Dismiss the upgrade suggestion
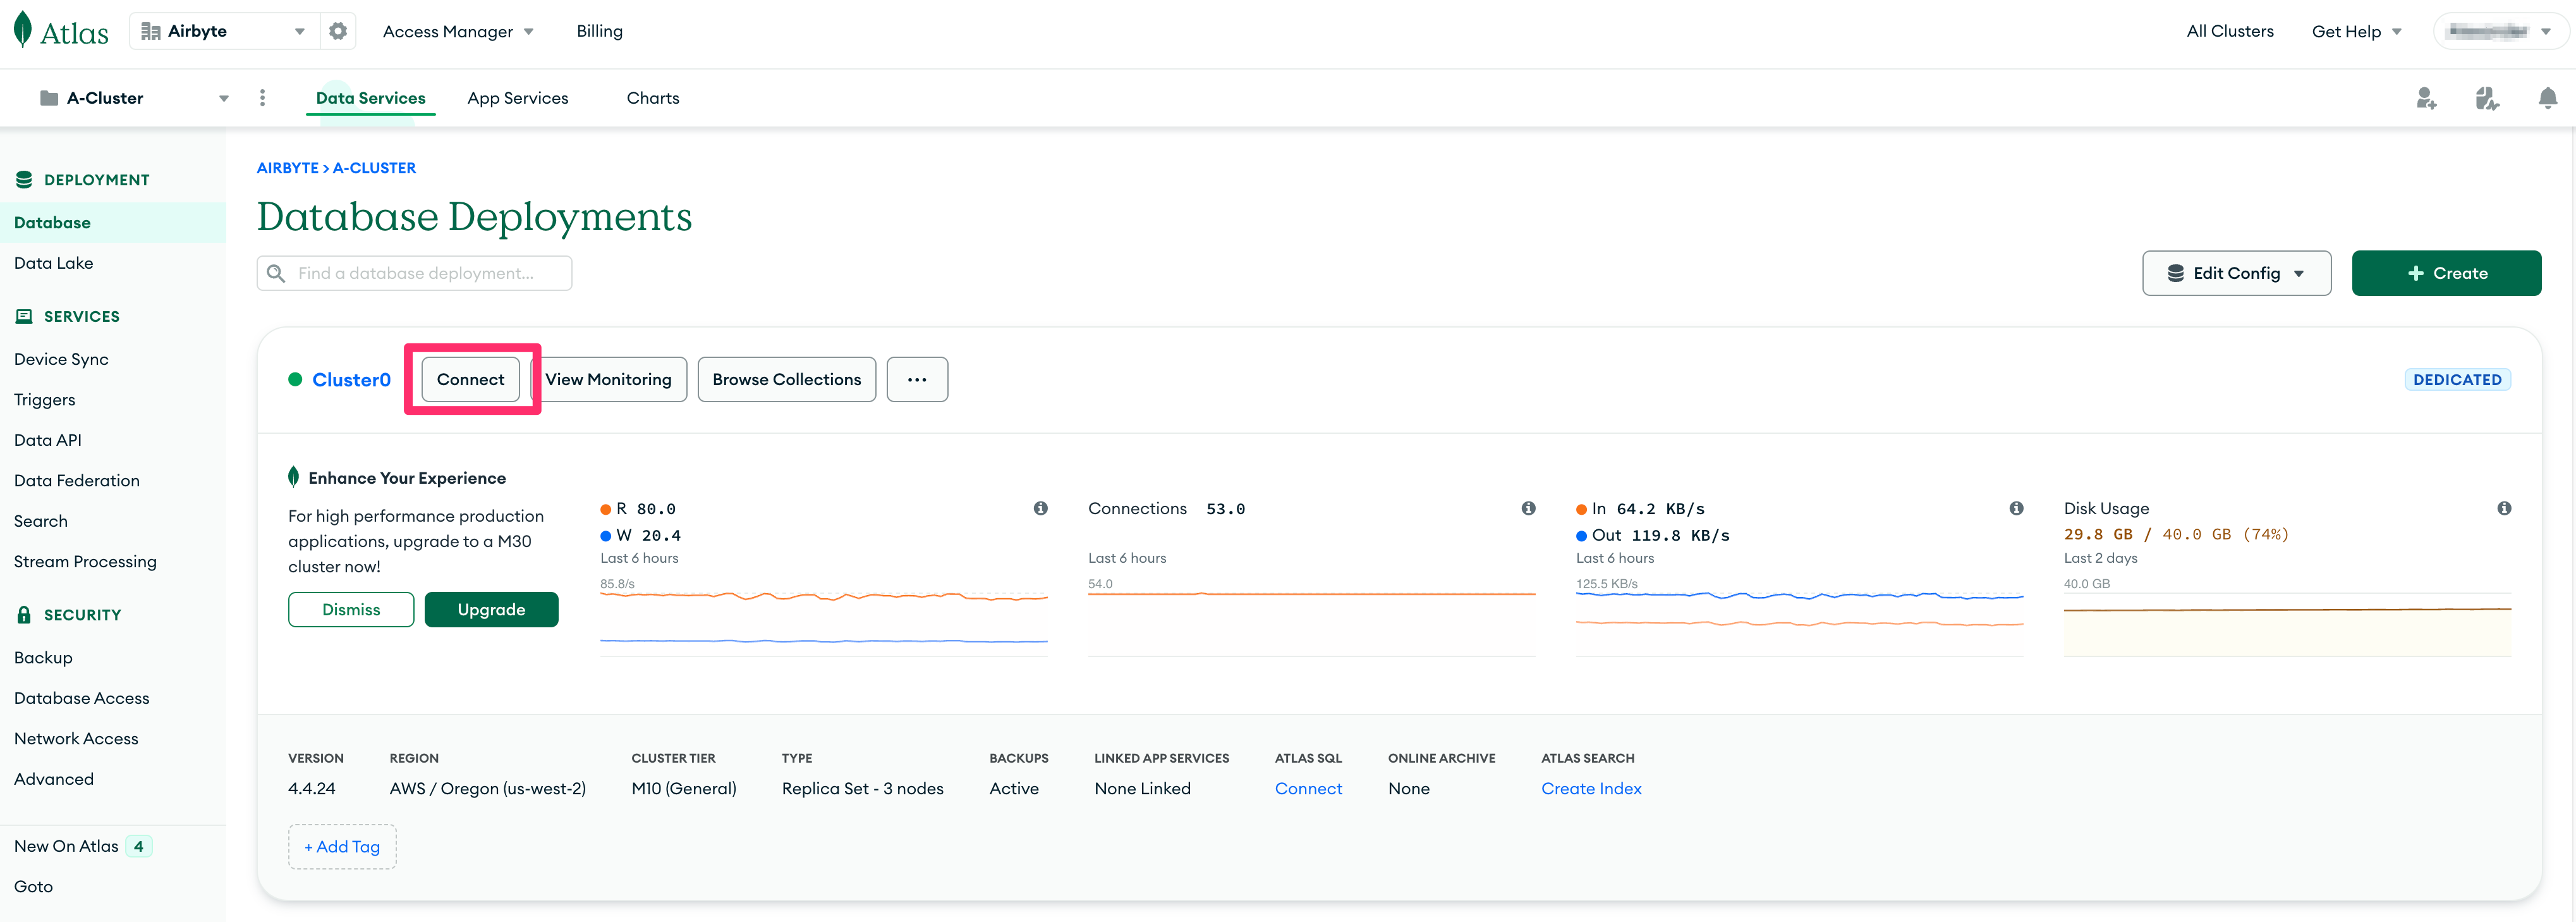 click(351, 610)
